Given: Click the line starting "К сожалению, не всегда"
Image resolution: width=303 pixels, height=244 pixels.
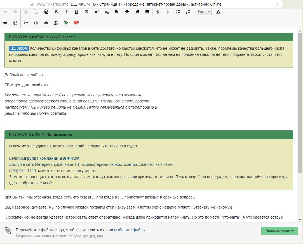Looking at the screenshot, I should [x=144, y=217].
